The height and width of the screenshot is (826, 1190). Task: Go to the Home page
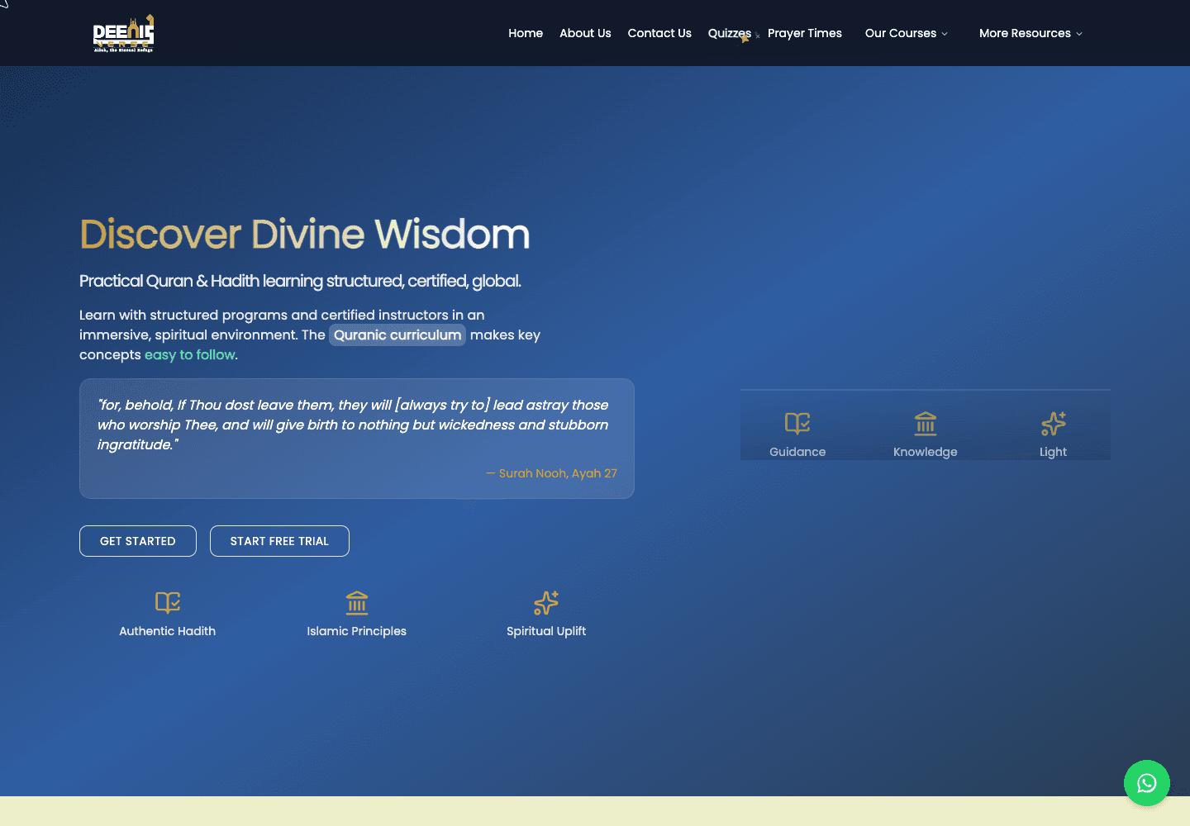click(x=526, y=33)
